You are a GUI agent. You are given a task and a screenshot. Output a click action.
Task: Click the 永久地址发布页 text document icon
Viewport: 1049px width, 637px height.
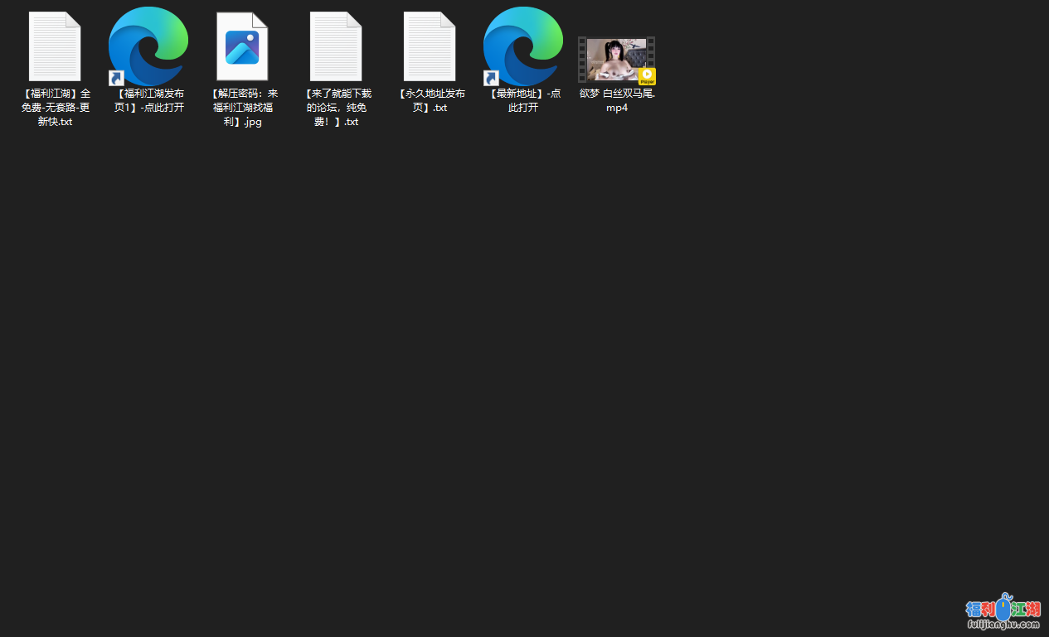tap(430, 46)
